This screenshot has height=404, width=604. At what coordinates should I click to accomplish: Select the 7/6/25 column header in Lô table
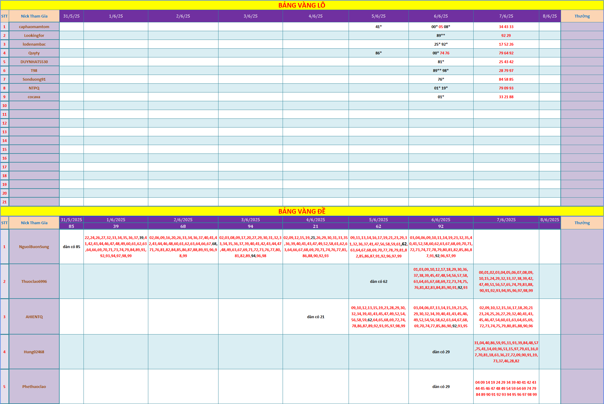coord(506,16)
